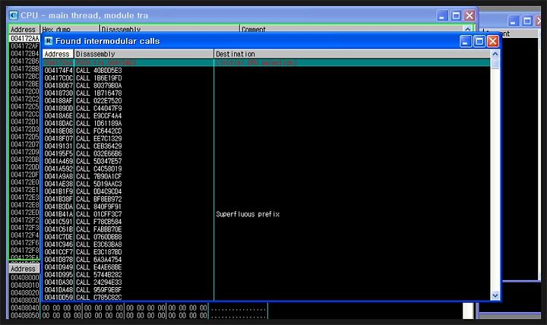547x325 pixels.
Task: Select the row CALL 1B716478
Action: tap(267, 93)
